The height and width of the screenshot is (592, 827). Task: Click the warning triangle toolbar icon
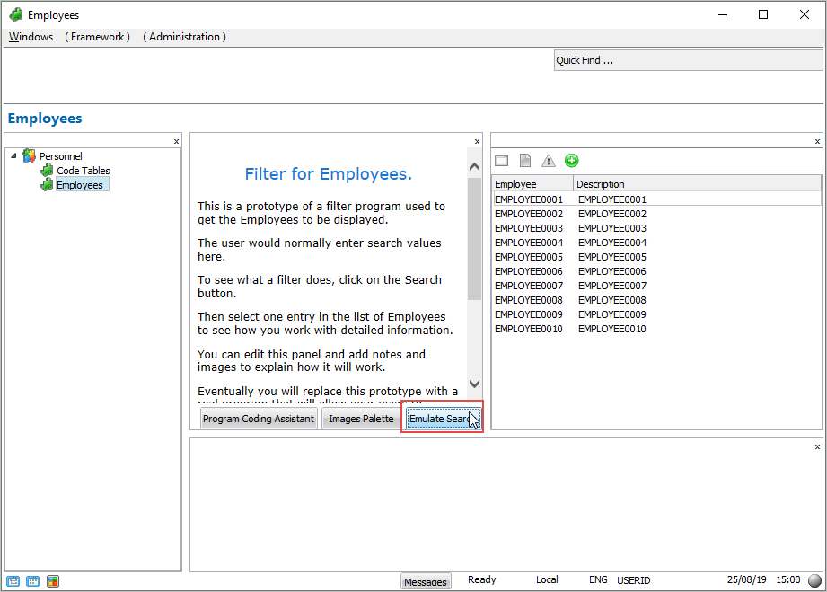(549, 161)
